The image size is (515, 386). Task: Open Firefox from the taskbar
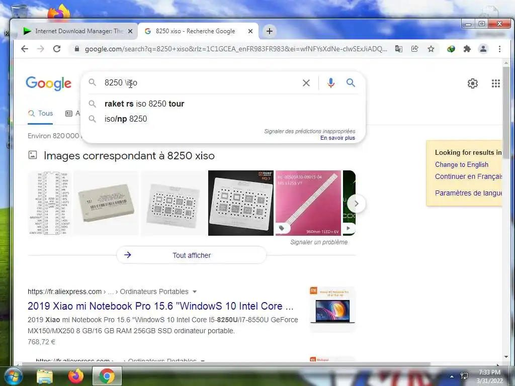pos(76,376)
